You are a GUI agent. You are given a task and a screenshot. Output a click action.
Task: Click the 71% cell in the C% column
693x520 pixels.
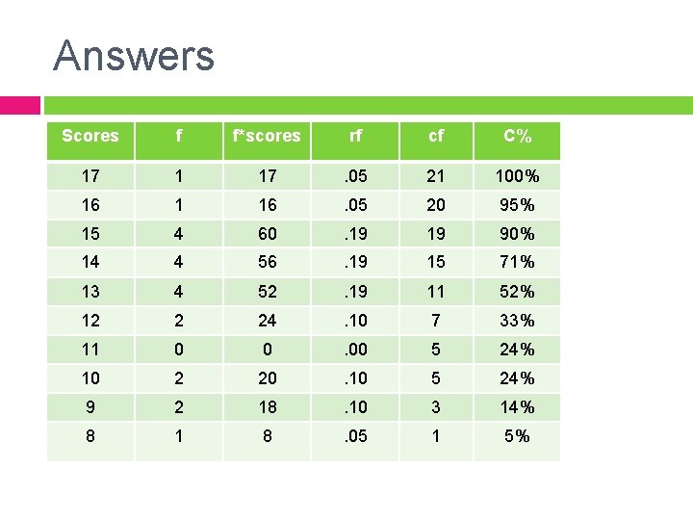[x=517, y=262]
